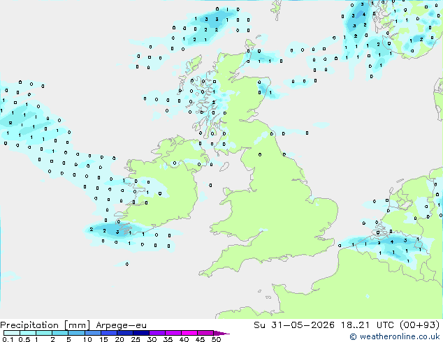Image resolution: width=443 pixels, height=342 pixels.
Task: Click the '(00+93)' forecast offset text
Action: tap(419, 325)
